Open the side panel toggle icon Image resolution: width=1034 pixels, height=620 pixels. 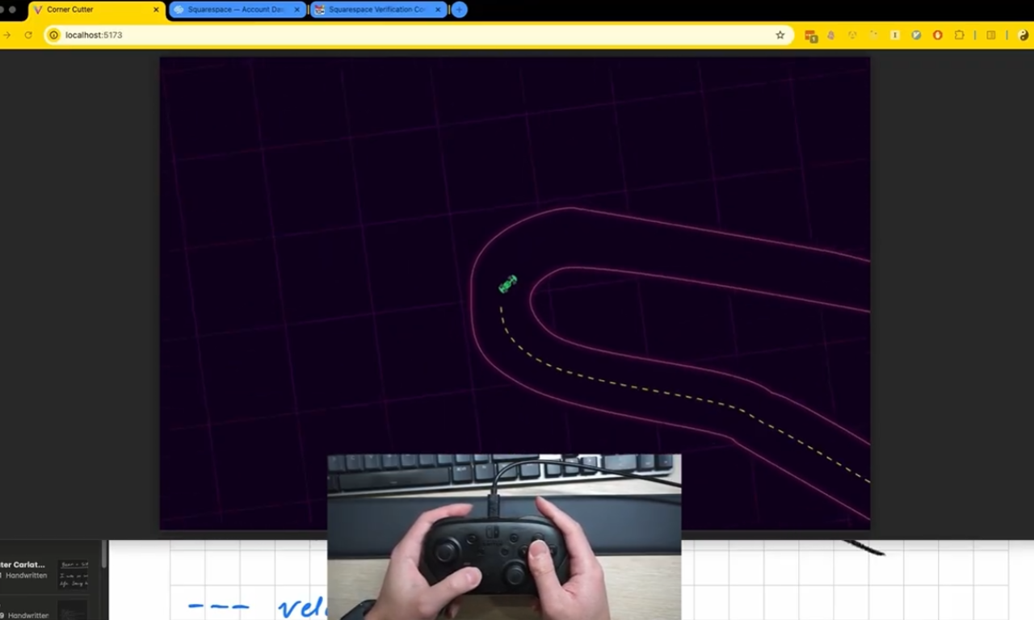pos(991,36)
